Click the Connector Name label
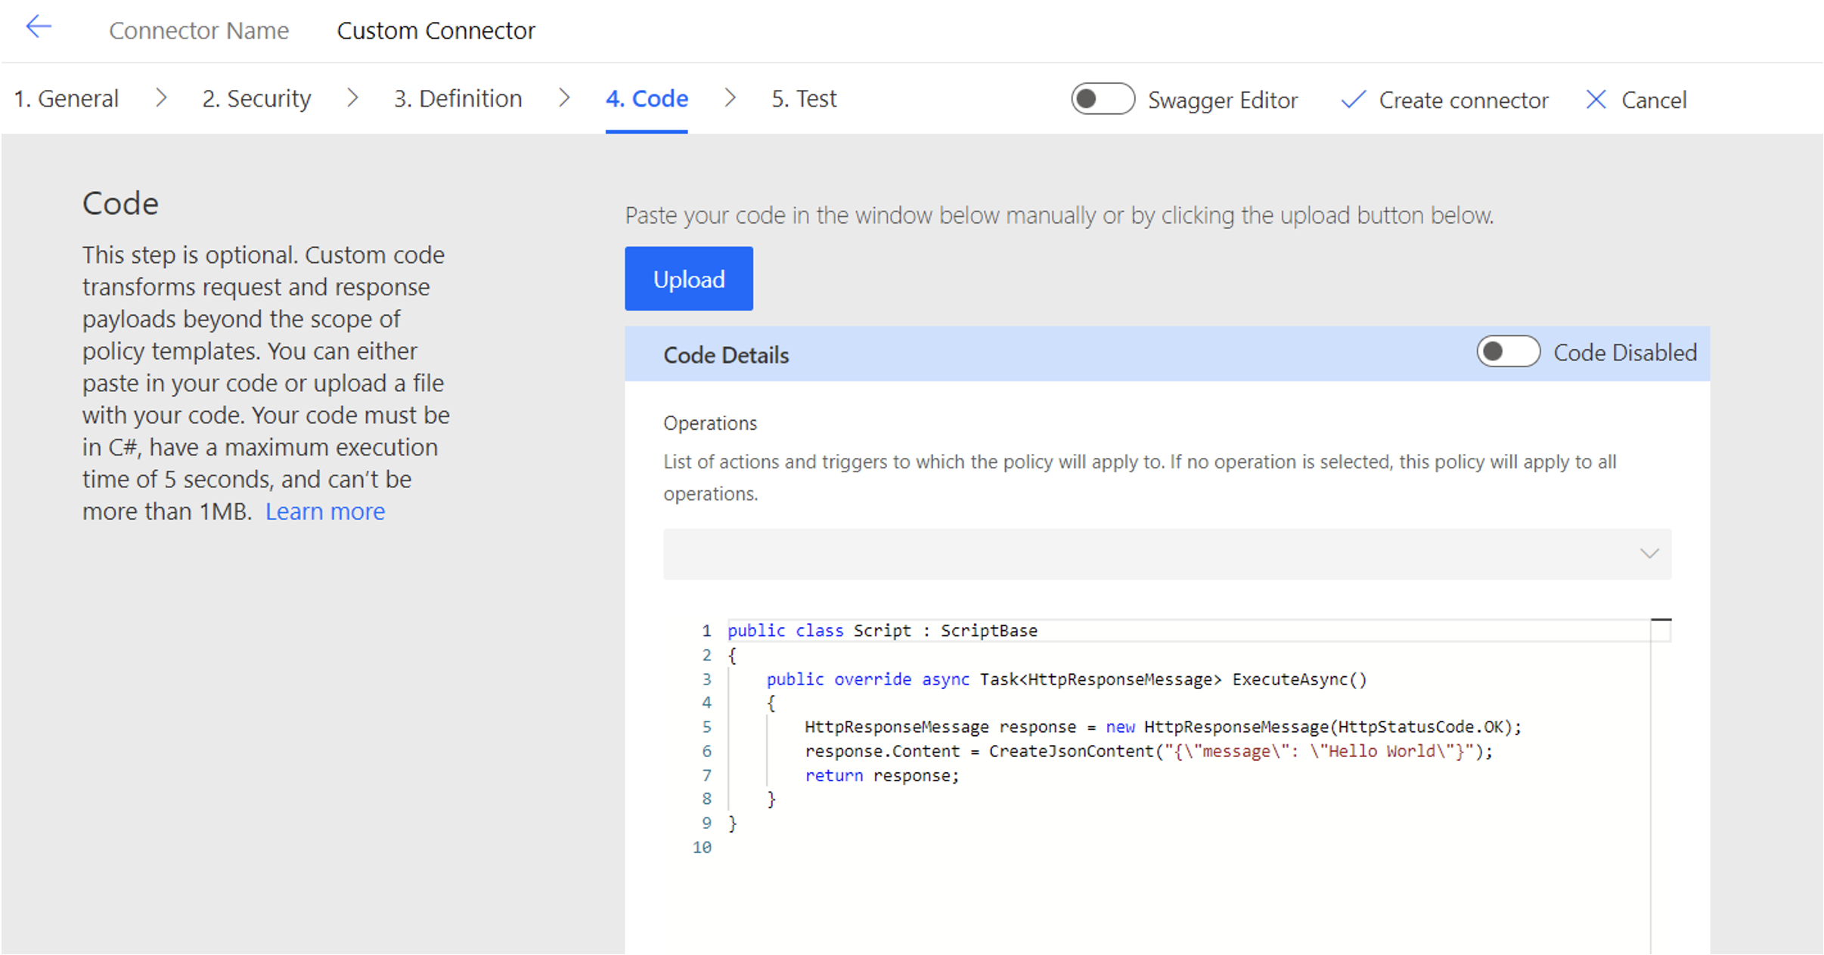The width and height of the screenshot is (1824, 955). click(x=199, y=30)
